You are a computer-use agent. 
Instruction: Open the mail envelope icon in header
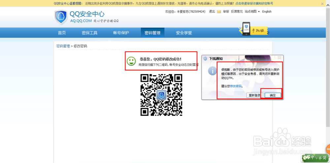click(219, 12)
